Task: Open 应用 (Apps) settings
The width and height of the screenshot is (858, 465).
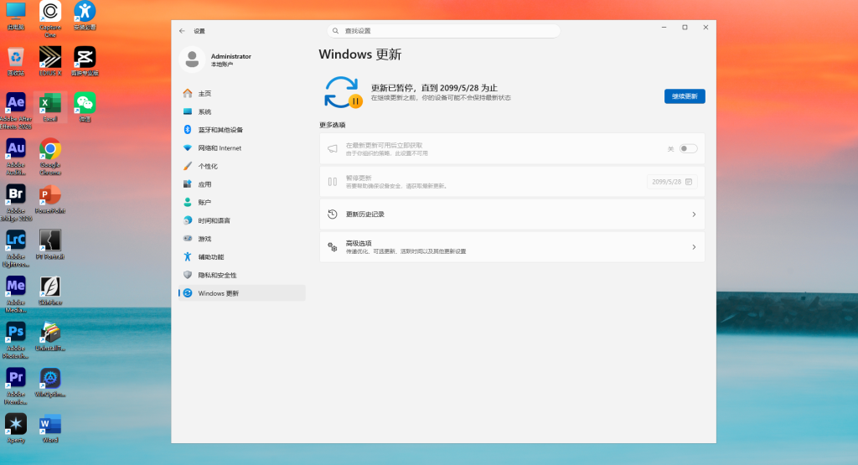Action: 242,184
